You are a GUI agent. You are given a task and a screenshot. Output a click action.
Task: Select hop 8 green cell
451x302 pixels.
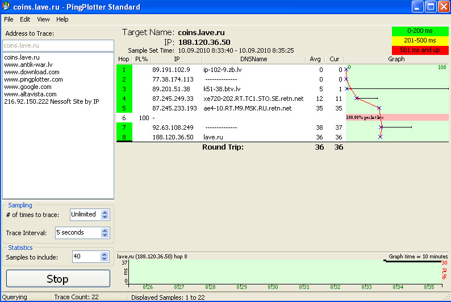(124, 137)
